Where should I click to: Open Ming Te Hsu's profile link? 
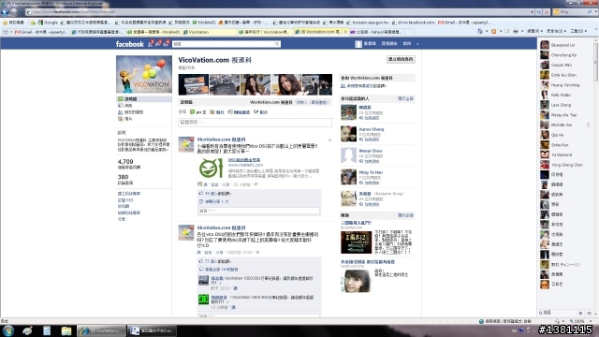pos(371,172)
